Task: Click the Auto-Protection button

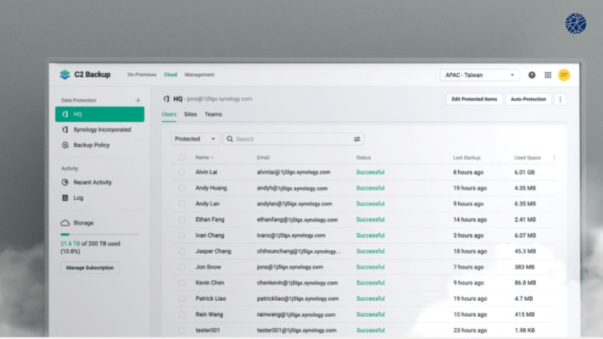Action: click(x=528, y=99)
